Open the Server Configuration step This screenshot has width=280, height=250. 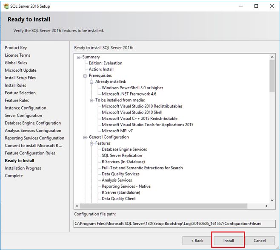point(23,116)
